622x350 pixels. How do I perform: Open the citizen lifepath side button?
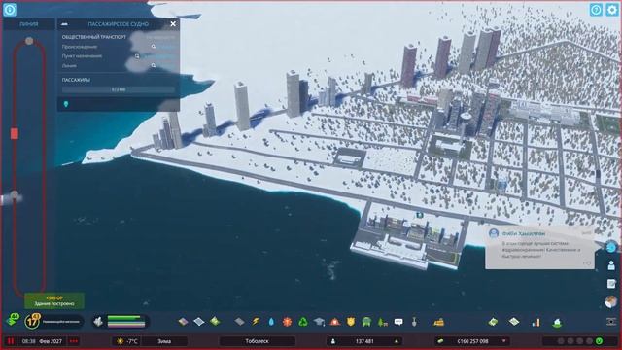611,265
